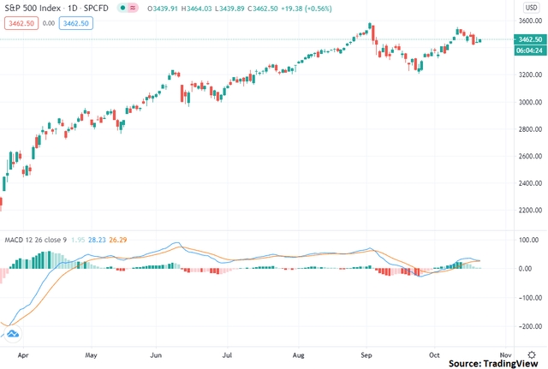Screen dimensions: 548x369
Task: Click the change value +19.38 (+0.56%)
Action: (x=307, y=9)
